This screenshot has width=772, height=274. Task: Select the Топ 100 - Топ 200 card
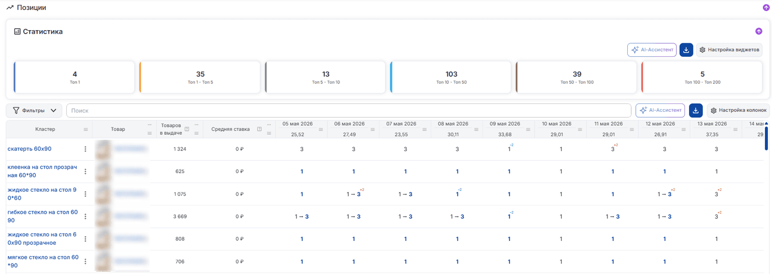point(702,77)
